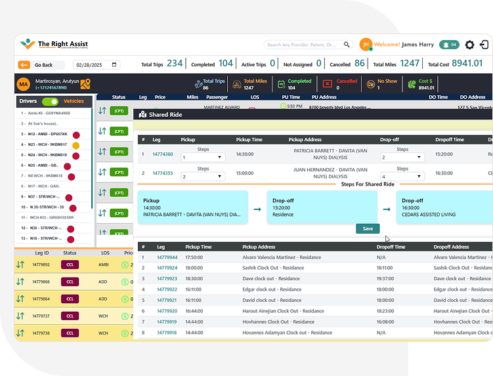This screenshot has width=493, height=376.
Task: Open Pickup Steps dropdown for leg 14774360
Action: coord(203,157)
